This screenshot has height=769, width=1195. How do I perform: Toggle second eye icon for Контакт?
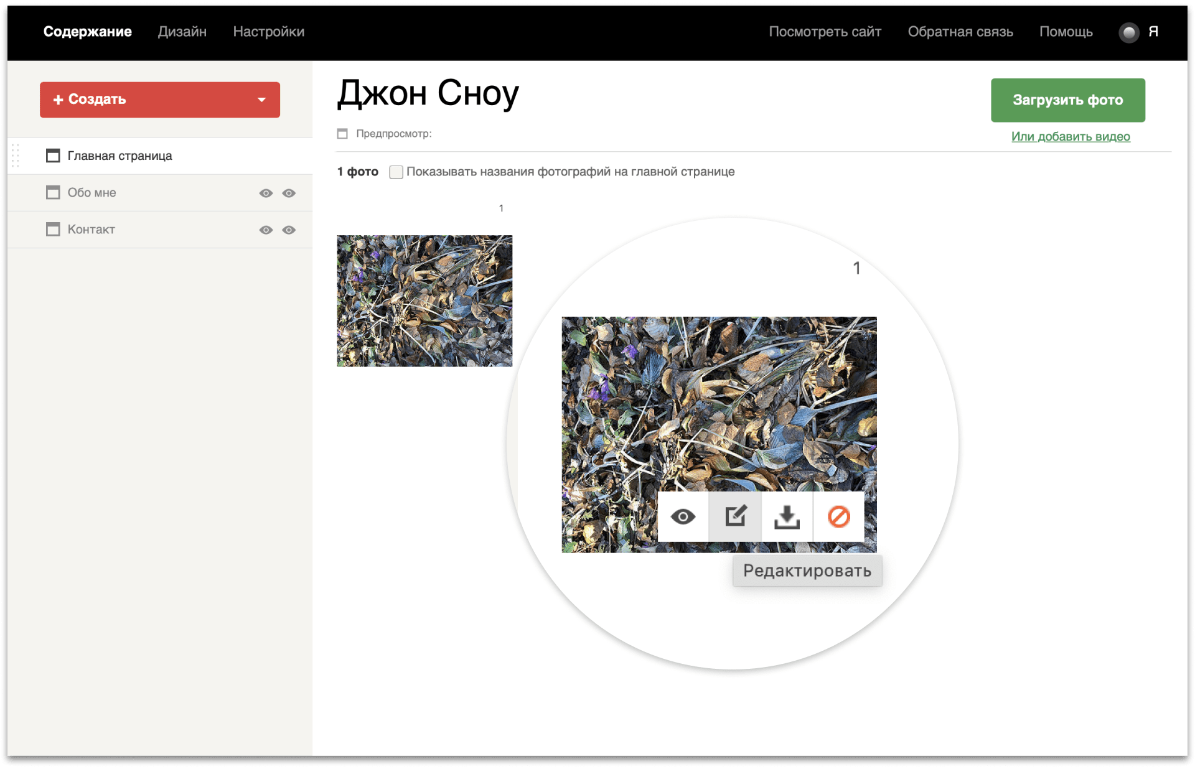[x=289, y=230]
